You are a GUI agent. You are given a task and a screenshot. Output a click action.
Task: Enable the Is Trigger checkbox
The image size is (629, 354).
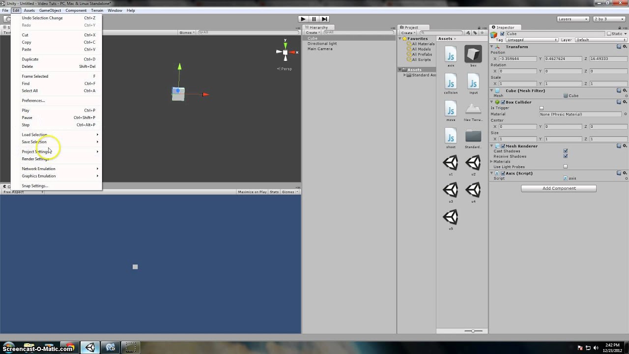[x=542, y=108]
